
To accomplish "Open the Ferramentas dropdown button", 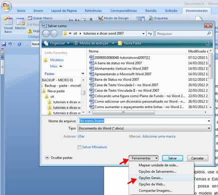I will click(x=143, y=158).
